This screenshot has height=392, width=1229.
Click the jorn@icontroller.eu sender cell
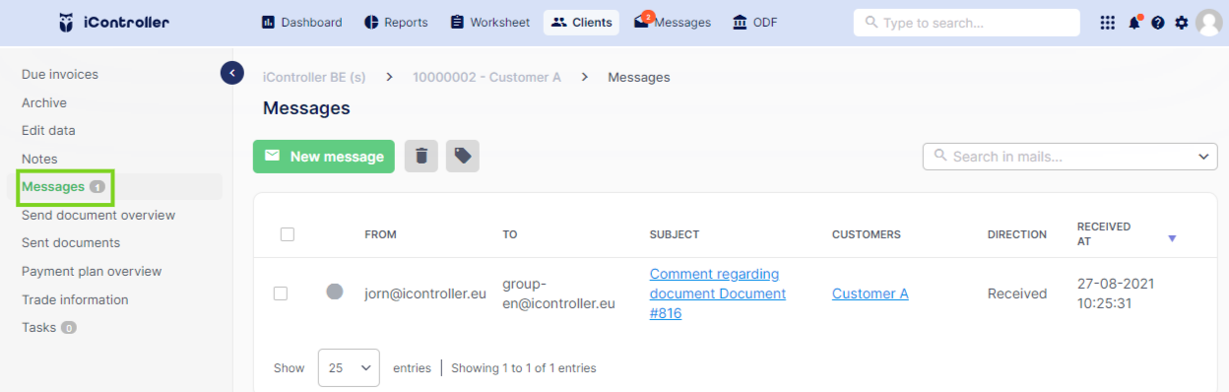[x=424, y=294]
